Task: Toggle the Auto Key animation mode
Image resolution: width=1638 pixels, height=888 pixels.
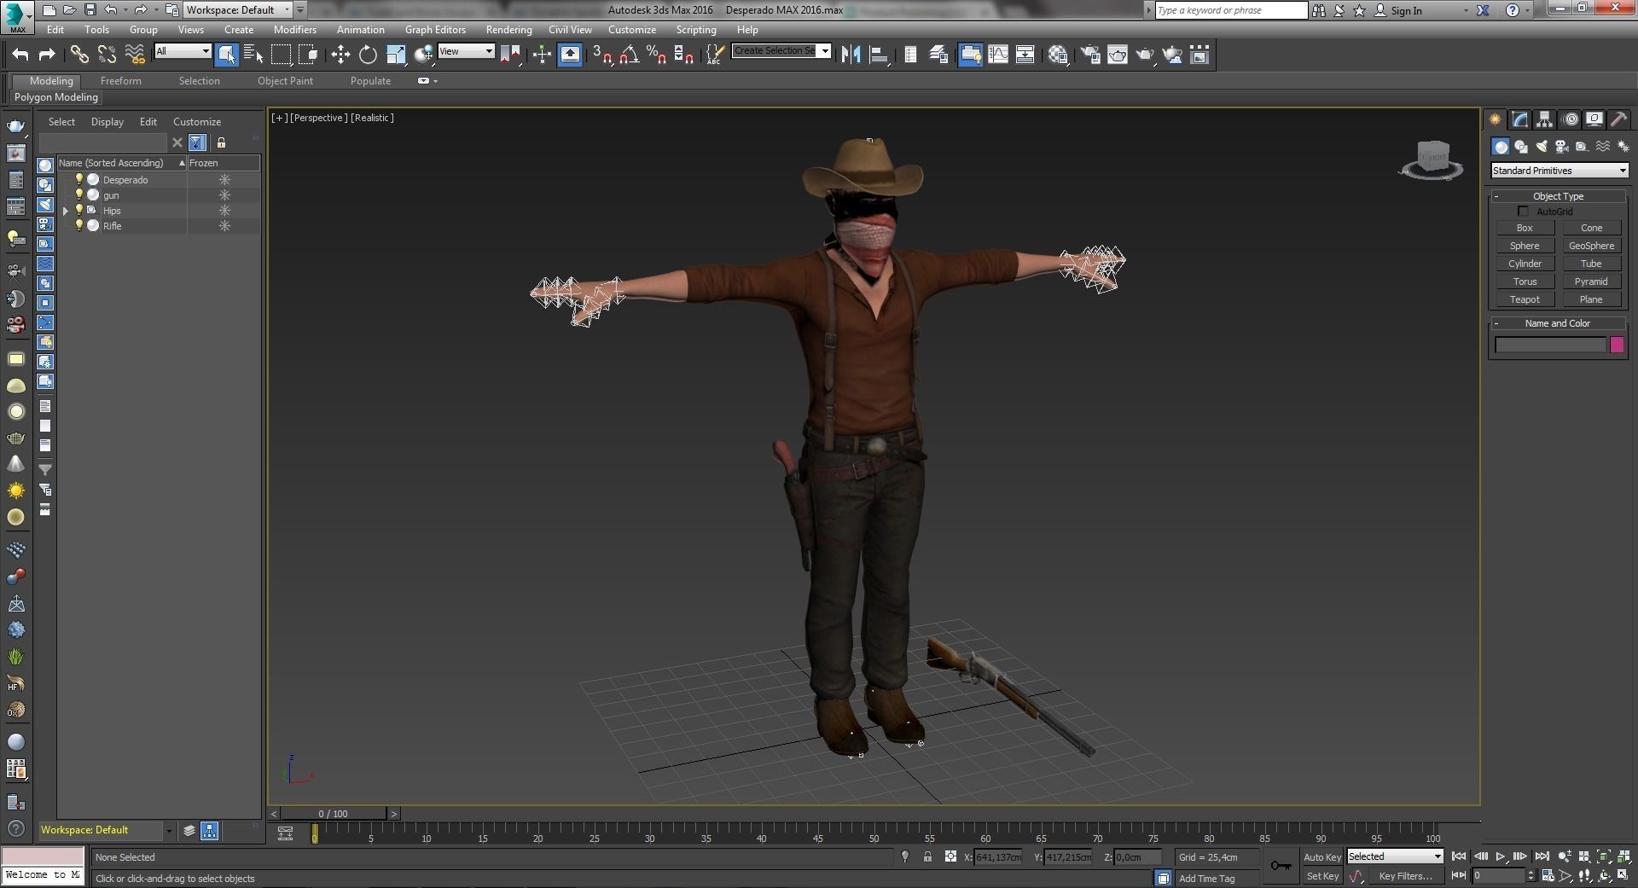Action: (x=1321, y=856)
